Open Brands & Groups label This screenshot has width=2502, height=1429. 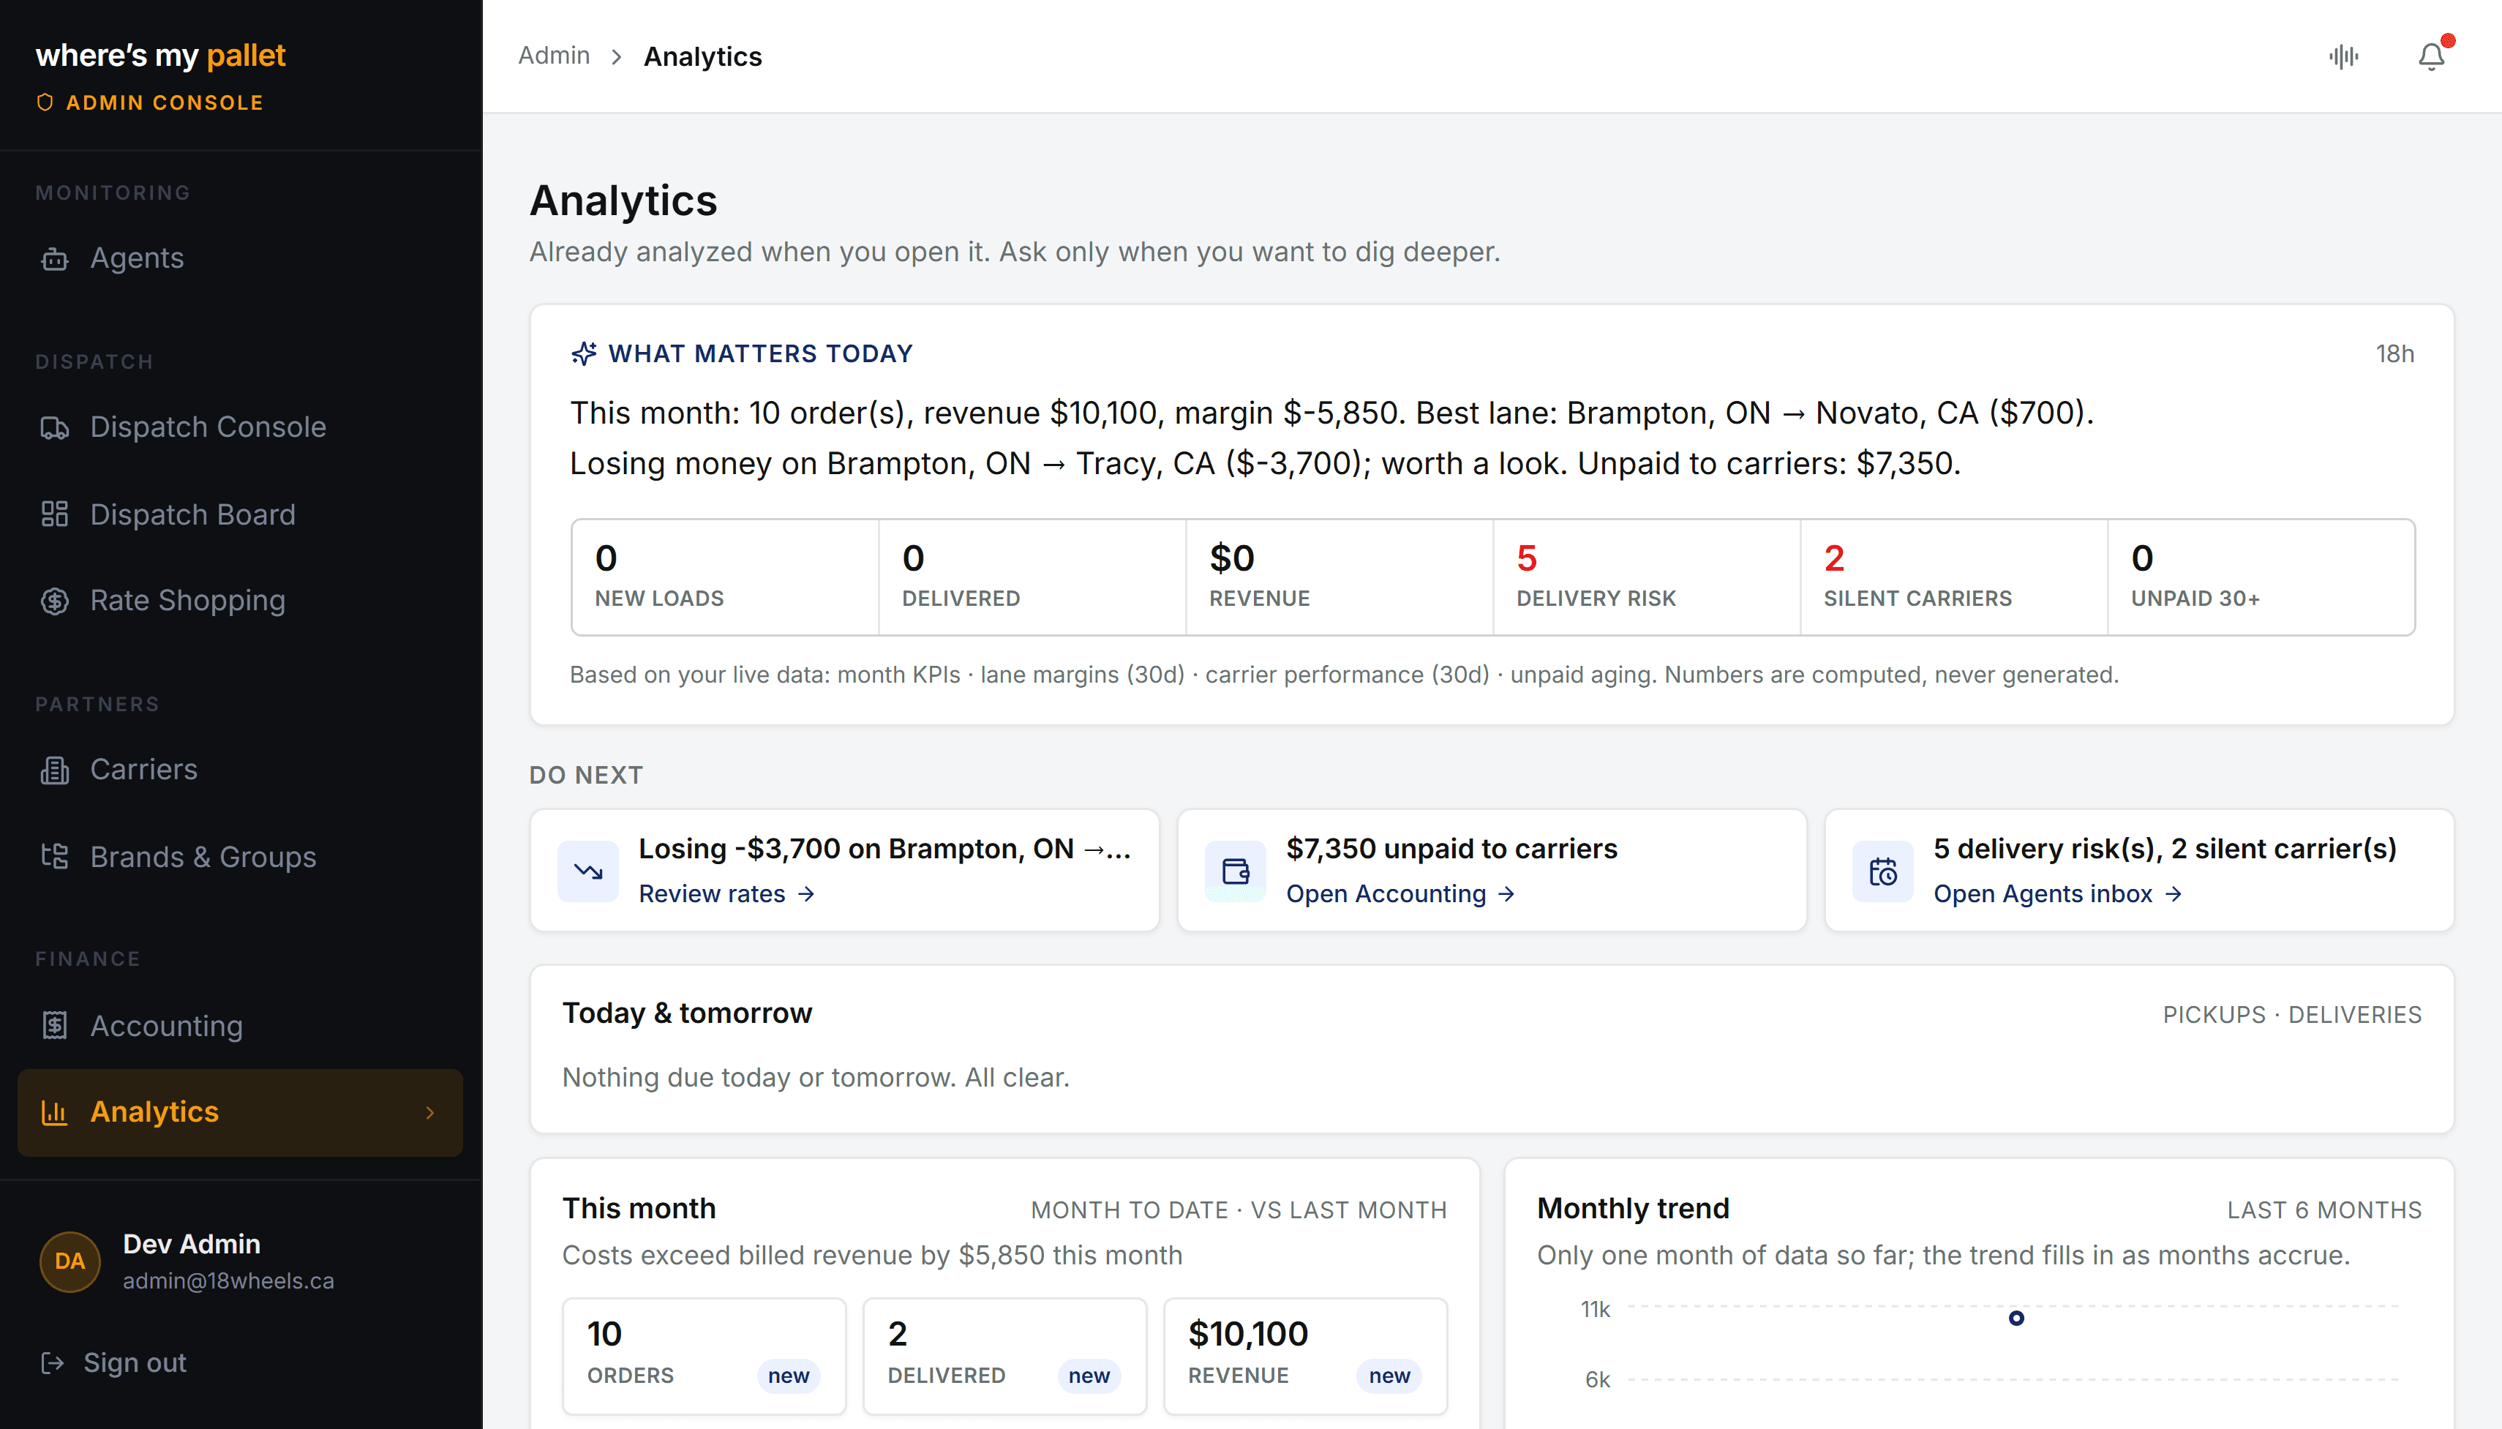pyautogui.click(x=203, y=857)
